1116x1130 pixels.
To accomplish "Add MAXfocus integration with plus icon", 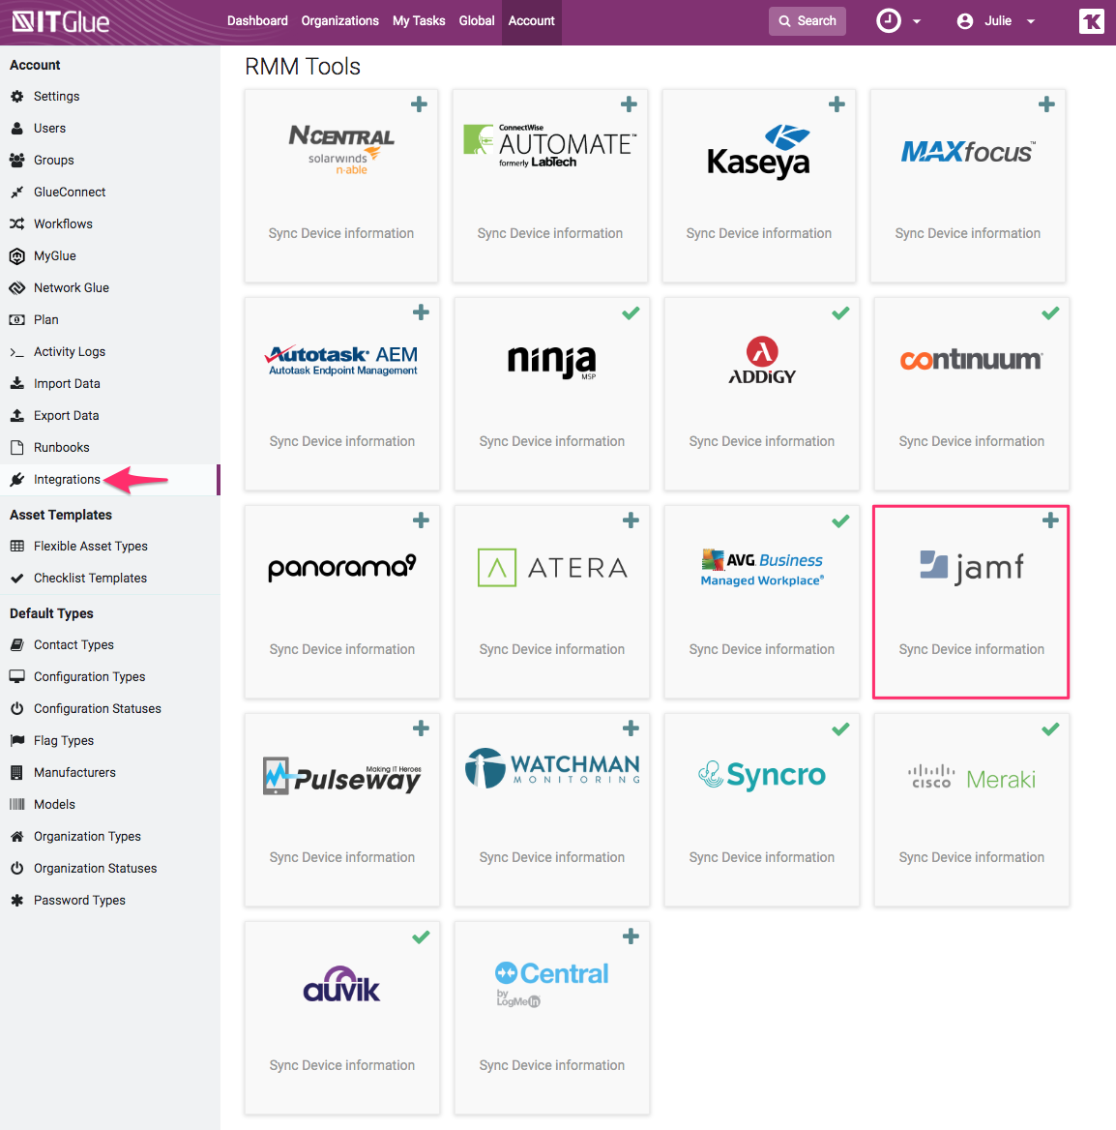I will click(1046, 104).
